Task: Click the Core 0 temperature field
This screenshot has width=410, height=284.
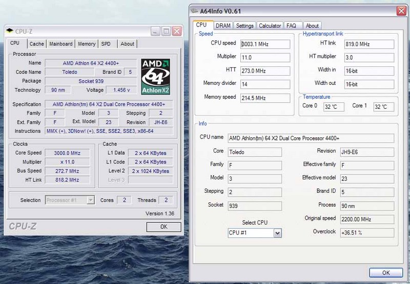Action: (x=334, y=107)
